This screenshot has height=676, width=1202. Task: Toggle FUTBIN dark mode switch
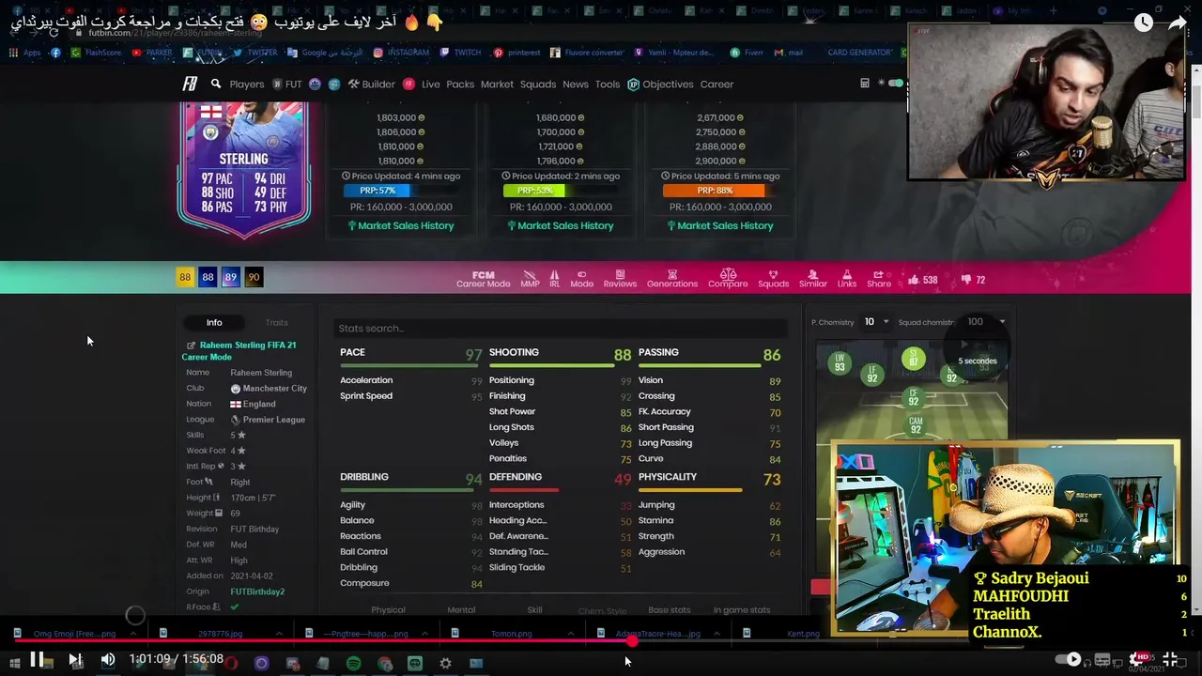[895, 84]
